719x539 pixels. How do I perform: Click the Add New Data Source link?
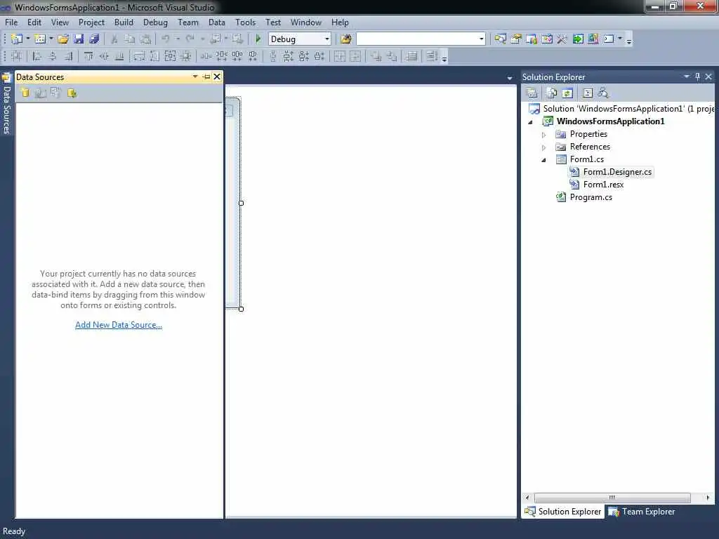(118, 324)
